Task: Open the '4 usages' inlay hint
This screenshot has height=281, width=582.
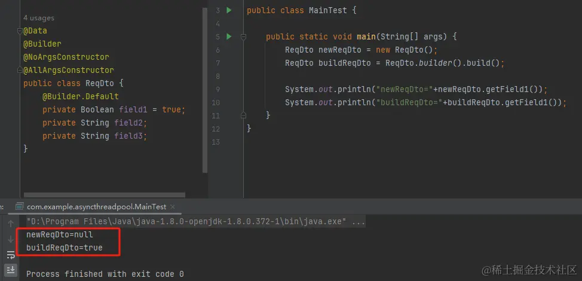Action: (39, 18)
